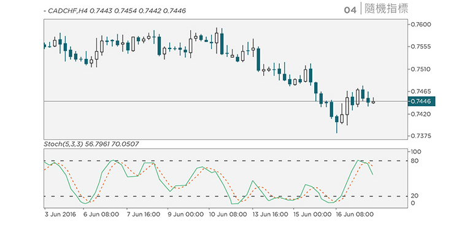This screenshot has height=227, width=470.
Task: Select the 0.7555 price axis label
Action: (421, 47)
